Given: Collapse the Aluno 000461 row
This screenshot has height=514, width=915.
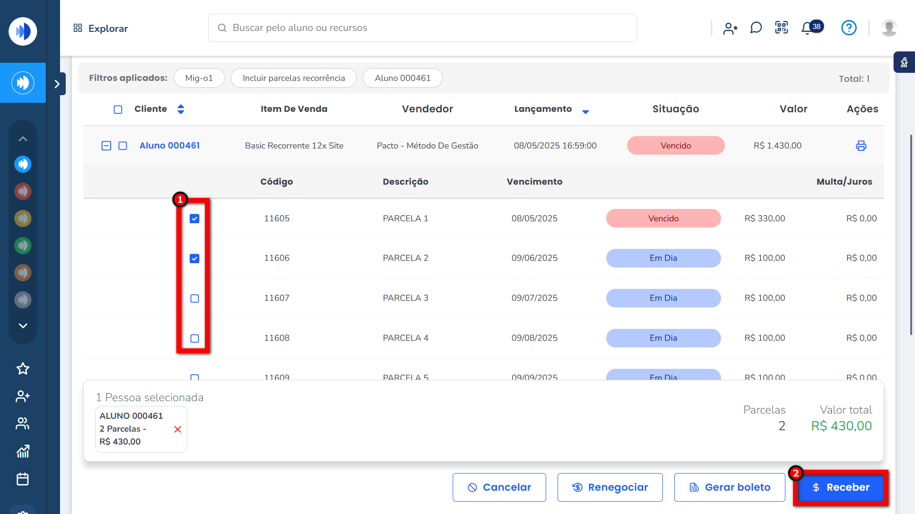Looking at the screenshot, I should tap(106, 146).
